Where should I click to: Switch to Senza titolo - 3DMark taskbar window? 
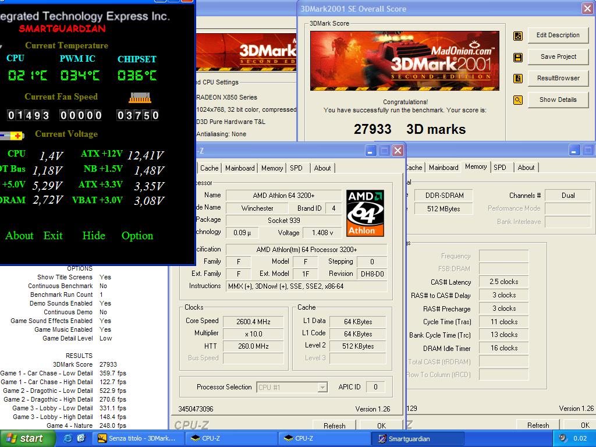[x=137, y=439]
